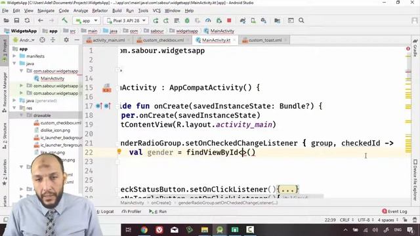Open Android Studio from the taskbar
The image size is (420, 236).
click(x=220, y=230)
